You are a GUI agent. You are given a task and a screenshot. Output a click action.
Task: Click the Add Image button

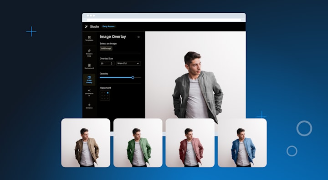point(106,49)
